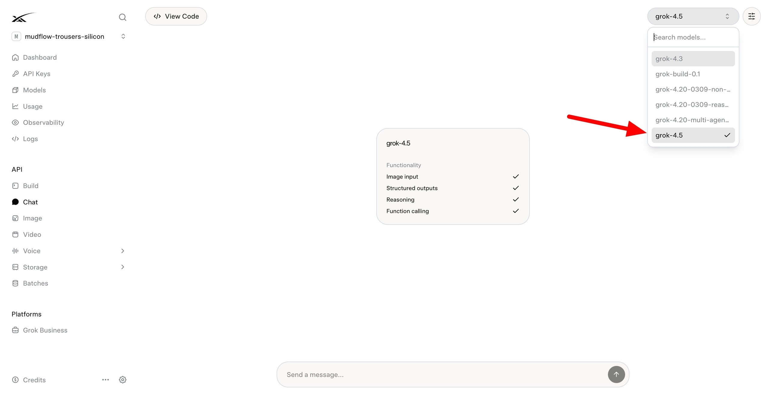
Task: Click the three-dot more options icon
Action: [x=105, y=380]
